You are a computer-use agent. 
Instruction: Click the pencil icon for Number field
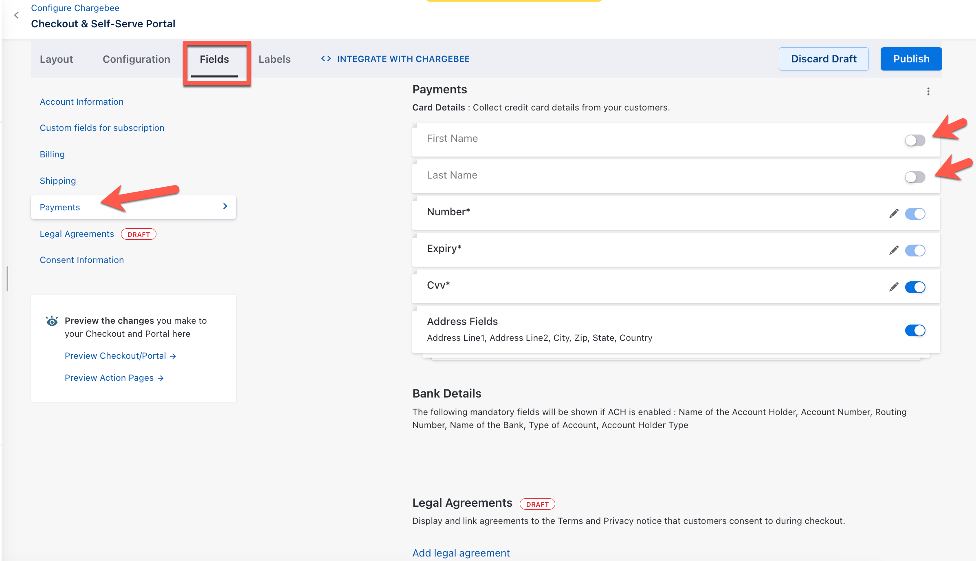coord(894,214)
